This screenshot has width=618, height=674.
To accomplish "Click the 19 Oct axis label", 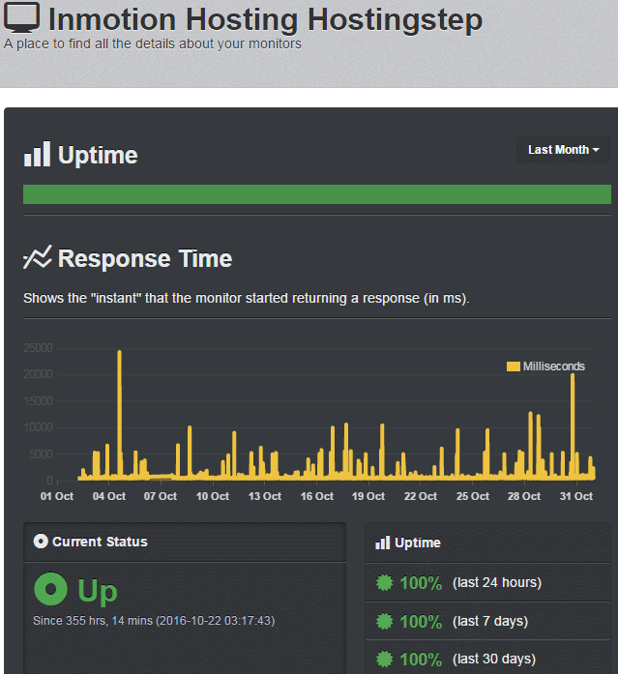I will [368, 496].
